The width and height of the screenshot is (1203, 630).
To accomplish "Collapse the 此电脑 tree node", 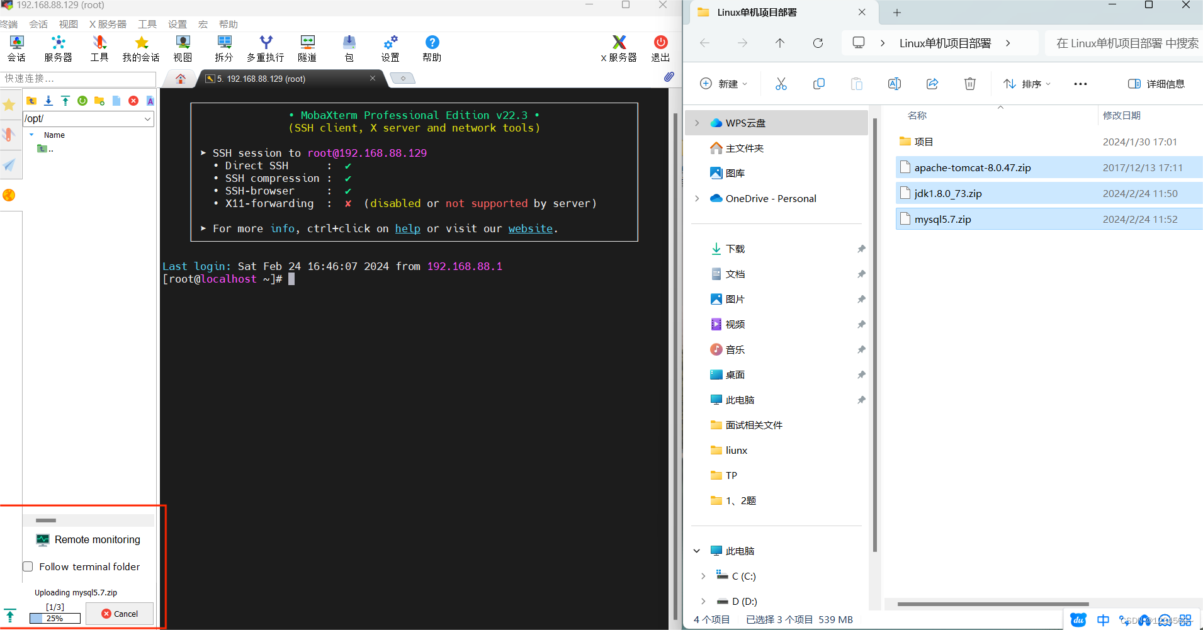I will [x=697, y=551].
